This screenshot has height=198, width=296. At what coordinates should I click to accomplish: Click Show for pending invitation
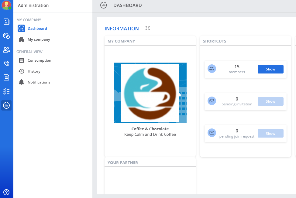click(x=270, y=101)
